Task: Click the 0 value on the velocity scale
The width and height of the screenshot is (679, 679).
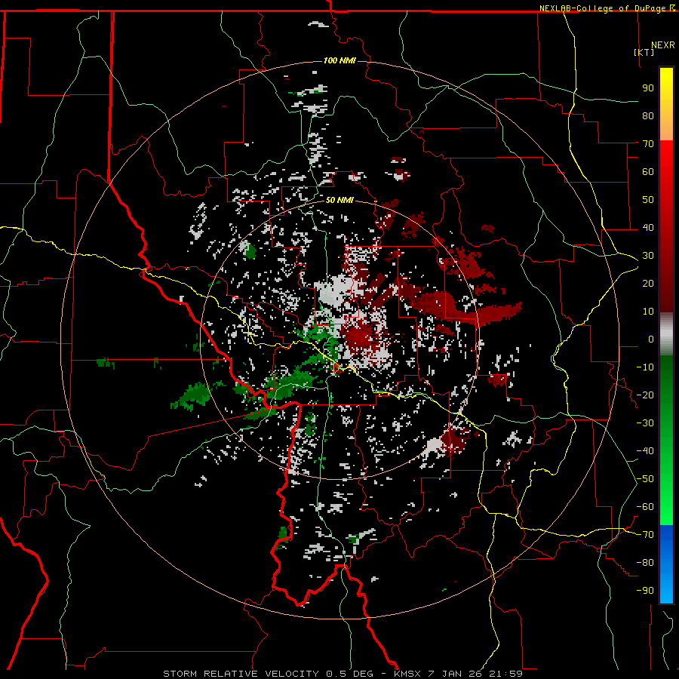Action: (651, 339)
